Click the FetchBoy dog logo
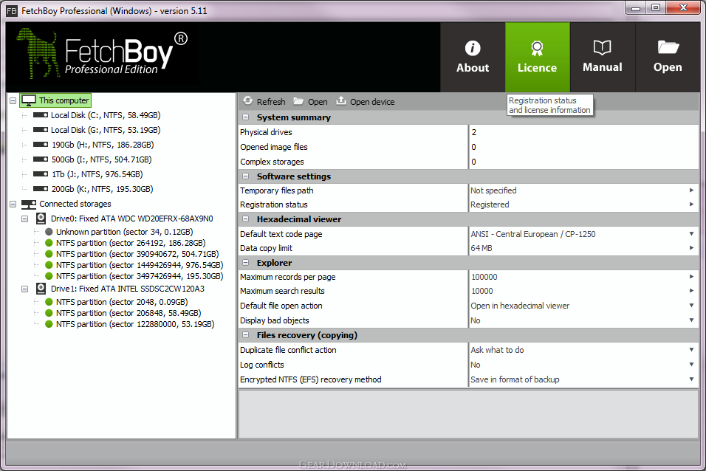Screen dimensions: 706x471 point(38,53)
